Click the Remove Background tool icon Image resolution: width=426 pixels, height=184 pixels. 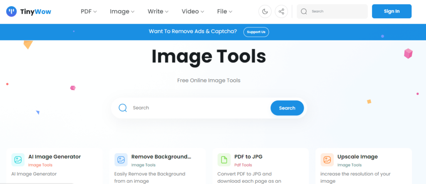[x=121, y=159]
